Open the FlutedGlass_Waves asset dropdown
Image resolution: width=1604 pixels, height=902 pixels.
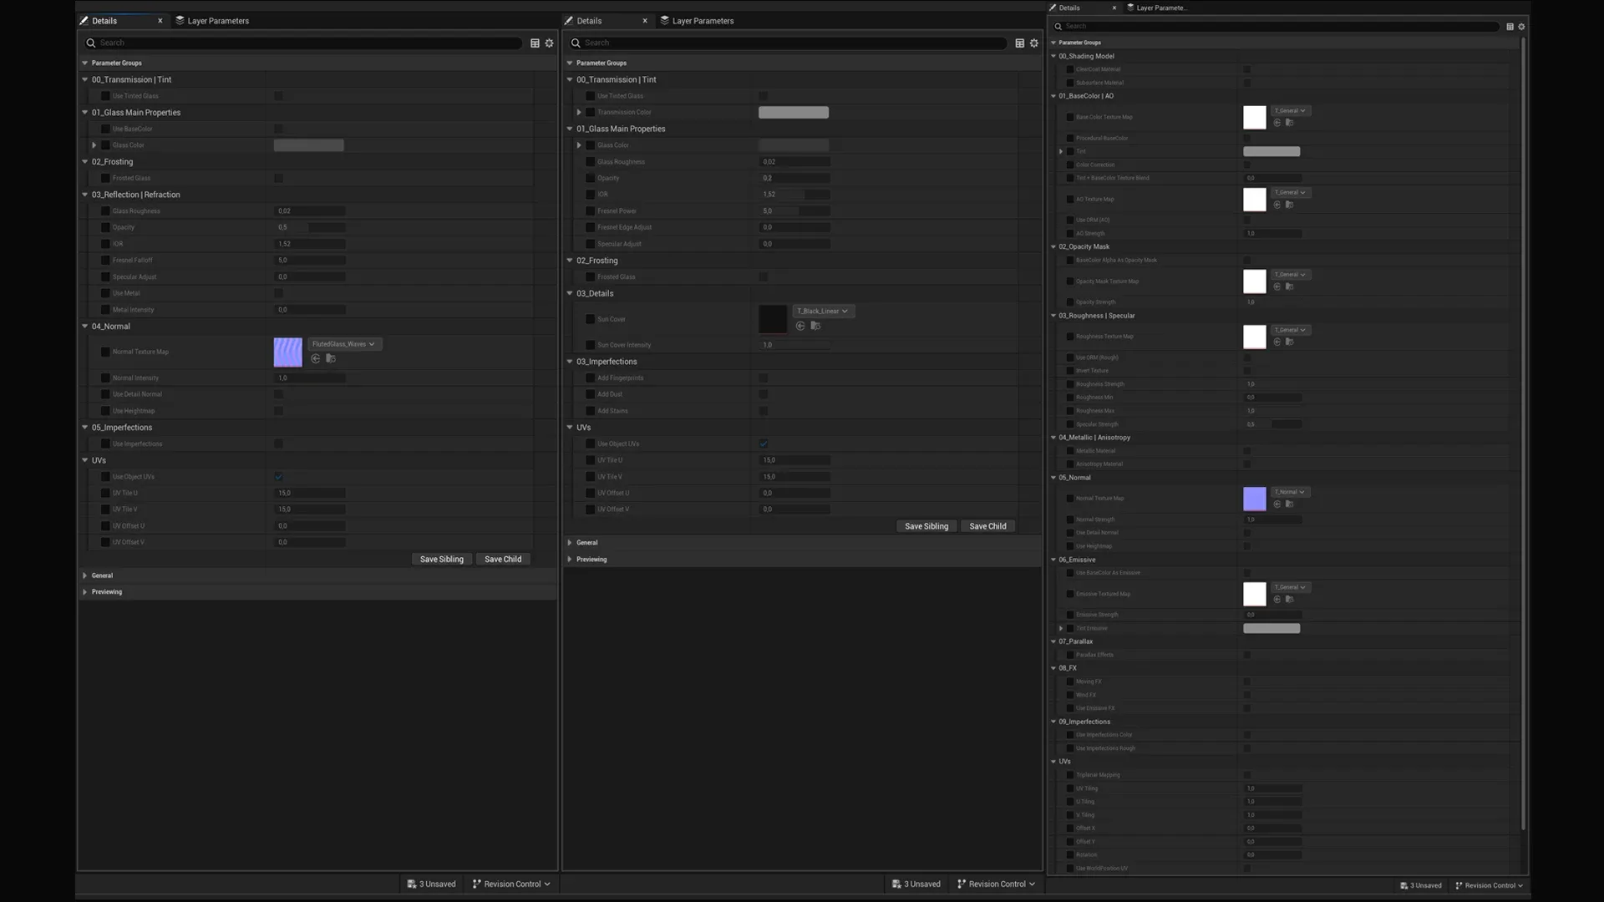(344, 343)
